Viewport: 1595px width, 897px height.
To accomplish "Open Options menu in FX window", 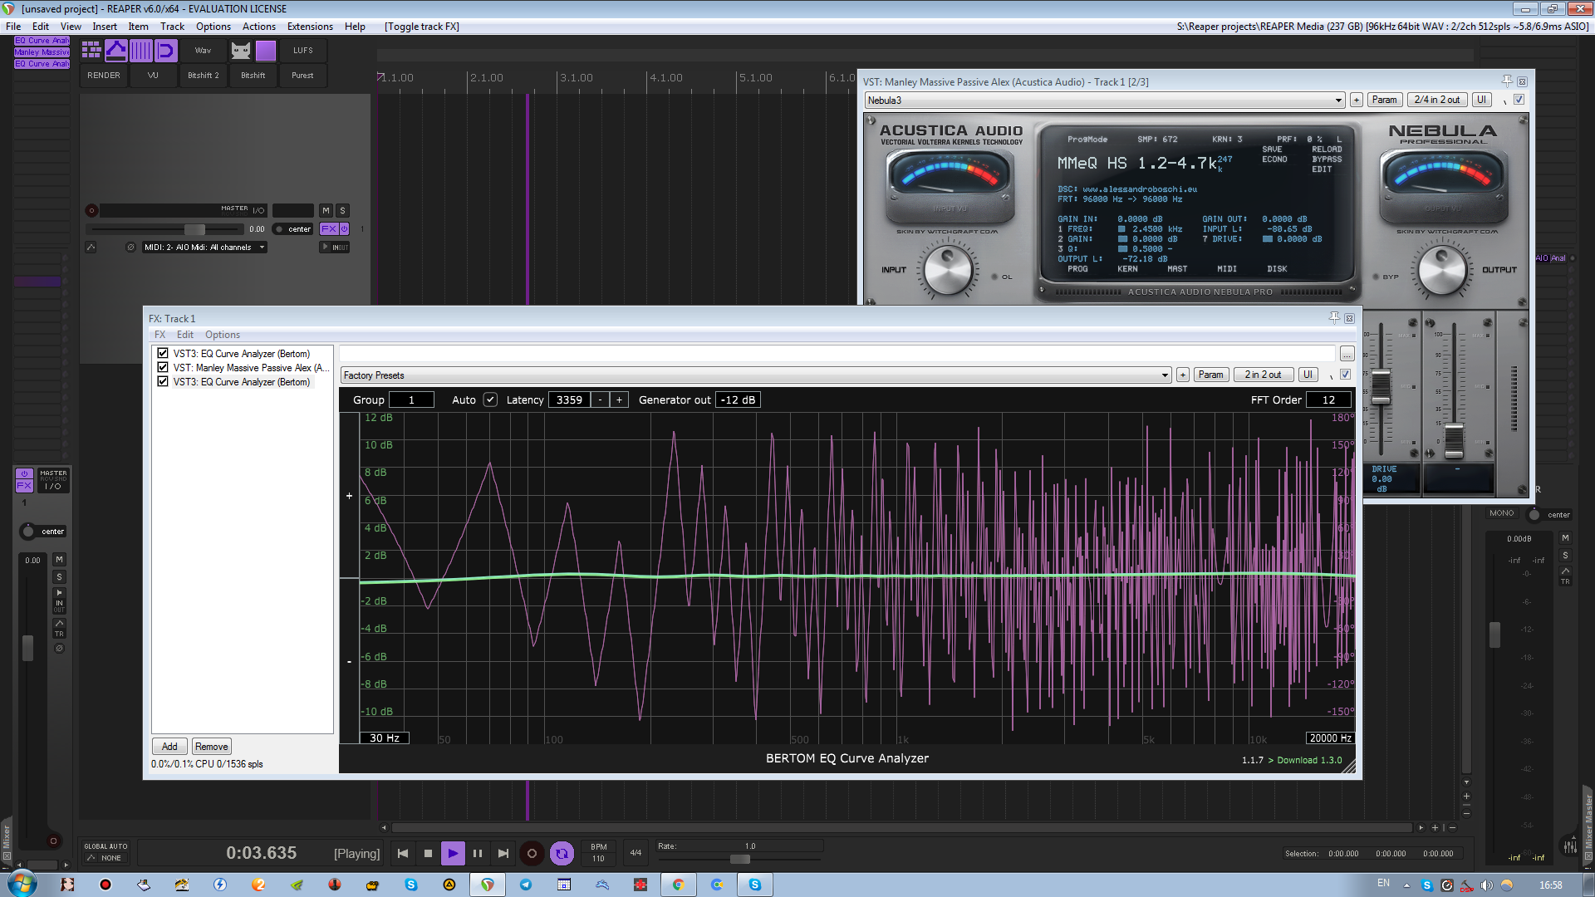I will (x=222, y=335).
